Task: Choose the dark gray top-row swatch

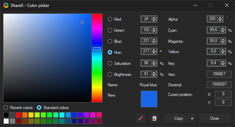Action: [x=12, y=115]
